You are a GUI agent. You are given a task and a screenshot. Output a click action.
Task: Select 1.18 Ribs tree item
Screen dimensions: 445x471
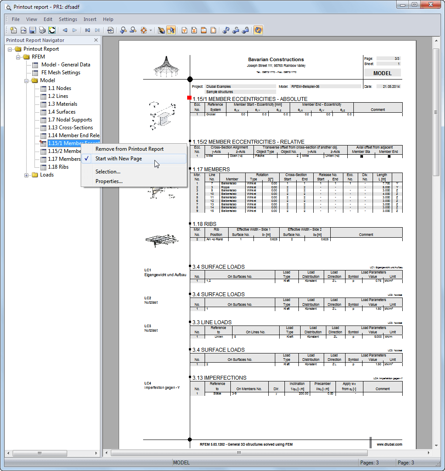[x=58, y=167]
